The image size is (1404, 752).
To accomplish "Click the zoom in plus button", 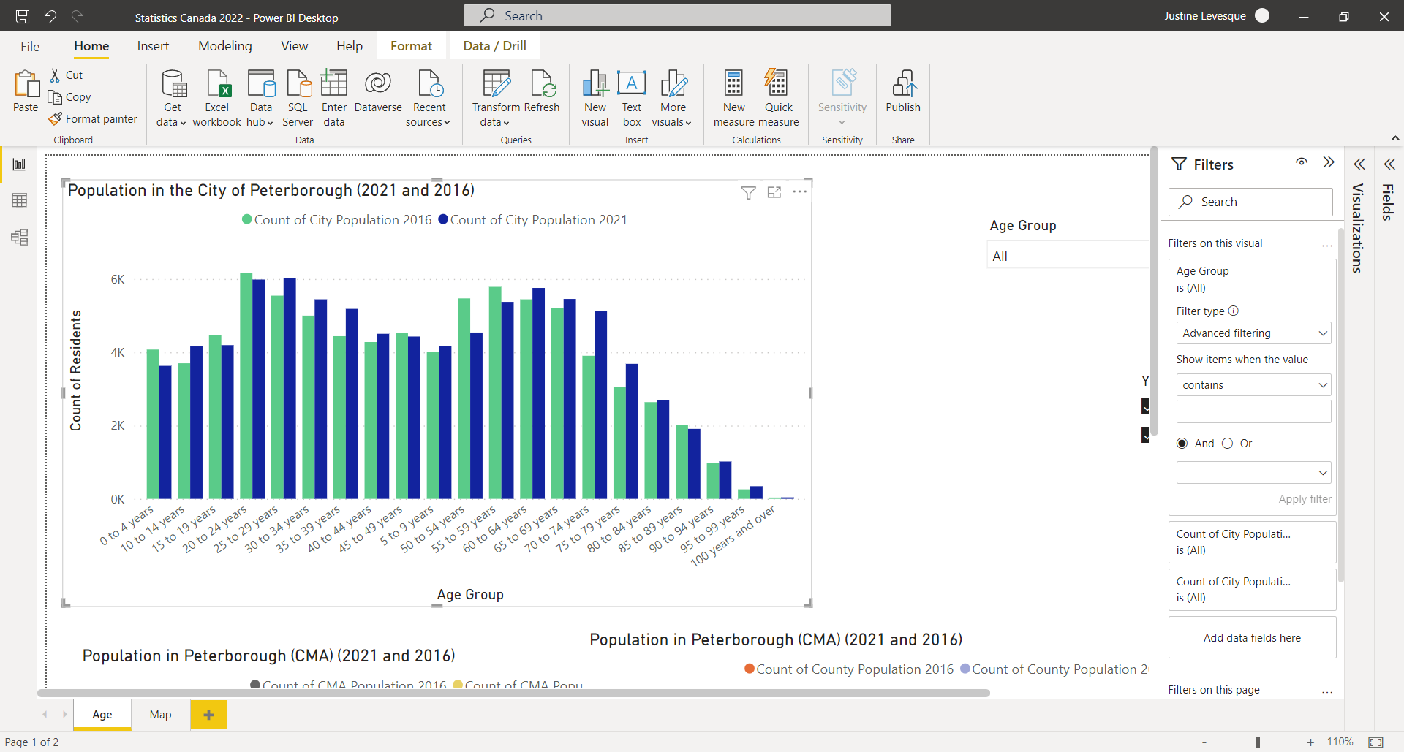I will tap(1310, 742).
